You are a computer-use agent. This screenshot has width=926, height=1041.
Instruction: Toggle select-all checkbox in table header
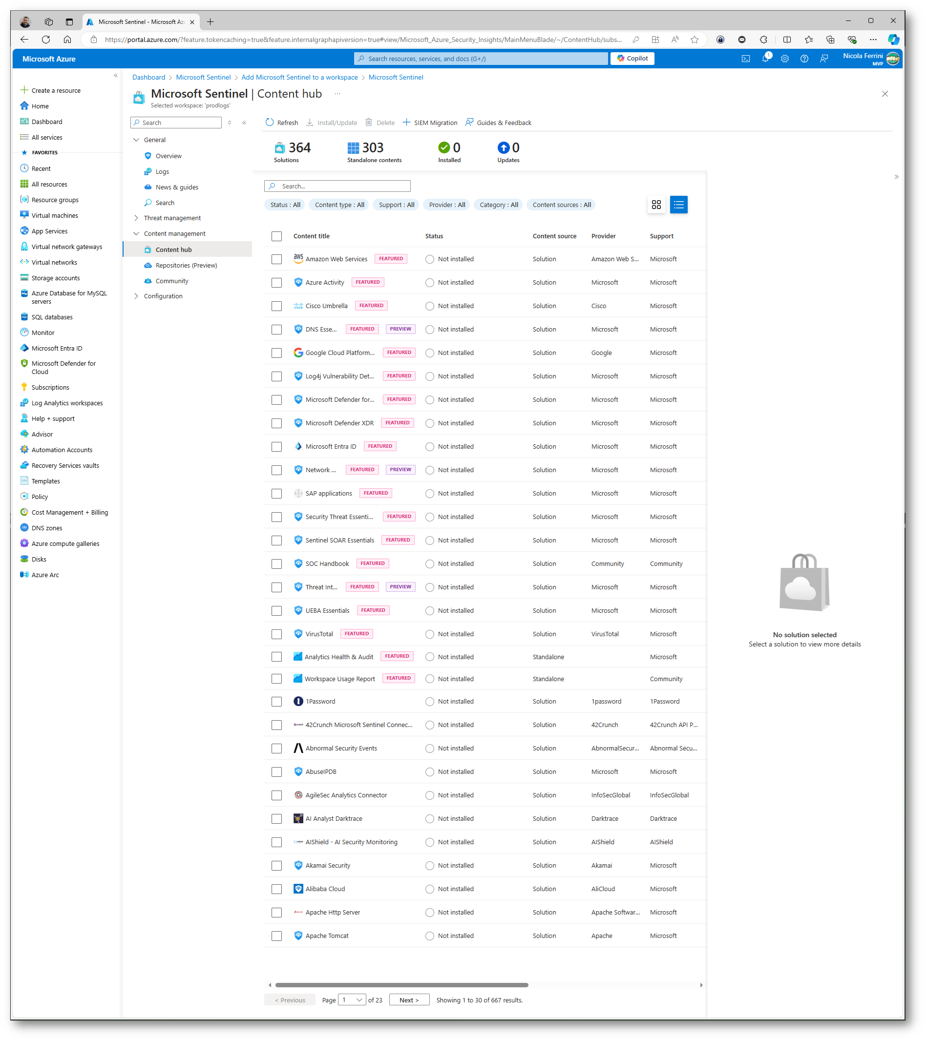(x=276, y=236)
